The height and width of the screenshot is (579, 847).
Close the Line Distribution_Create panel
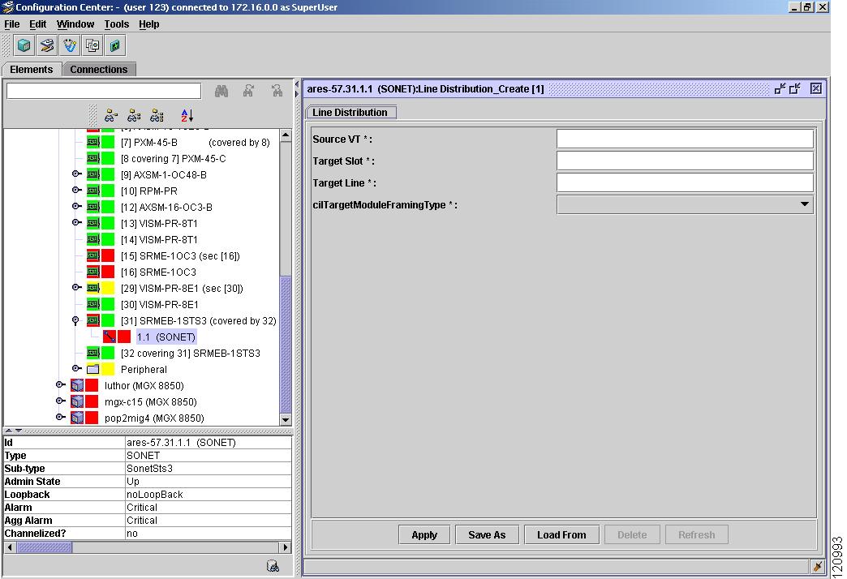coord(816,88)
